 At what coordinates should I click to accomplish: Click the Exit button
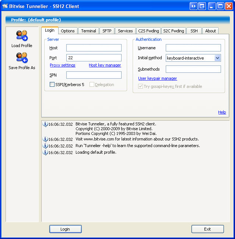(208, 229)
